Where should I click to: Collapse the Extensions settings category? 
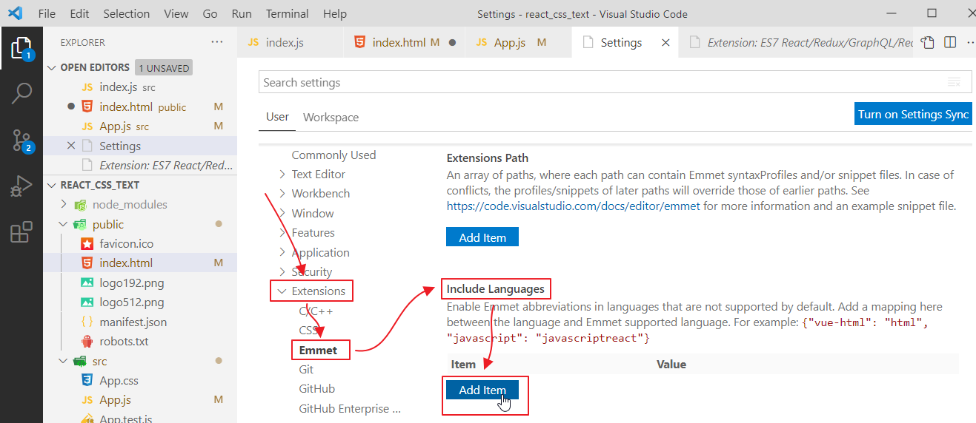282,291
